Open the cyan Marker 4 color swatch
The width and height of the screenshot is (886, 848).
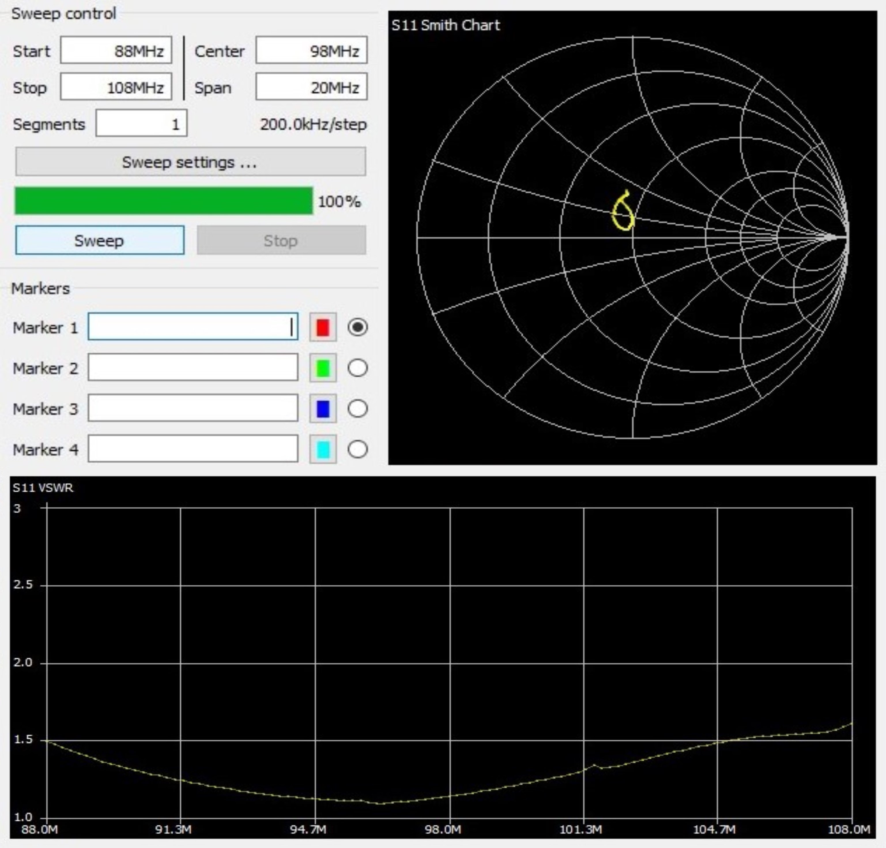(x=323, y=449)
